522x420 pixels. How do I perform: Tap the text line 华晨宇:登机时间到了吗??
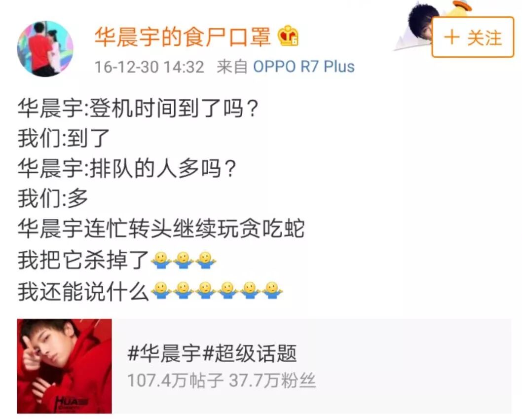click(x=138, y=108)
